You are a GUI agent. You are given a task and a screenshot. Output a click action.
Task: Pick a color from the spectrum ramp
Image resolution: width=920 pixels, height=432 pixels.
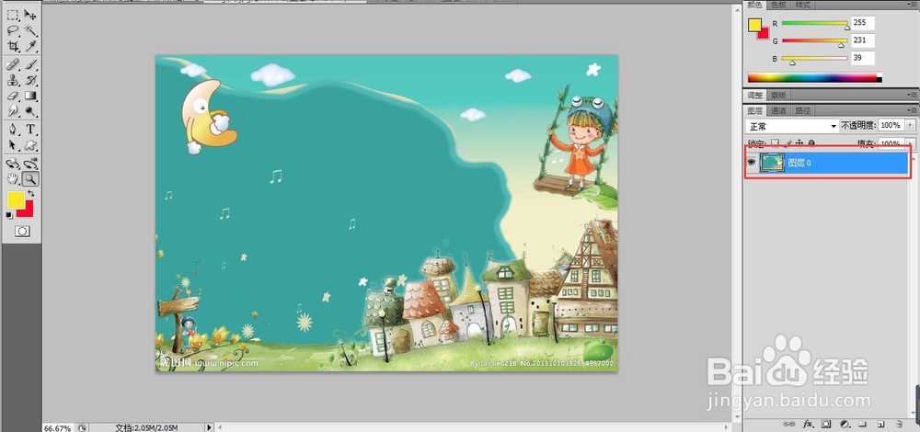(x=814, y=77)
